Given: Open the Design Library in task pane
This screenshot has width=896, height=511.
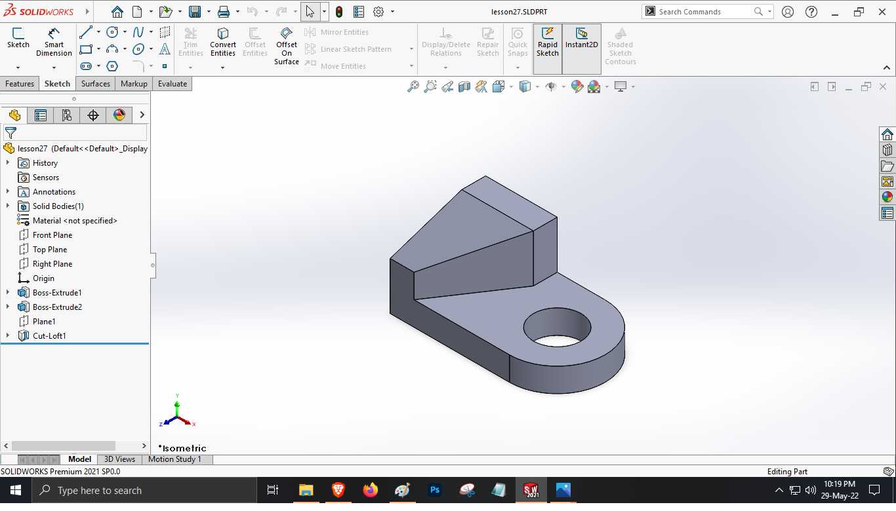Looking at the screenshot, I should click(x=887, y=150).
